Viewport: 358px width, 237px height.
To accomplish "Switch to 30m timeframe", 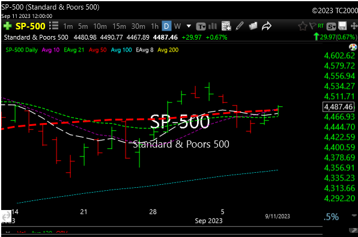I will point(138,26).
